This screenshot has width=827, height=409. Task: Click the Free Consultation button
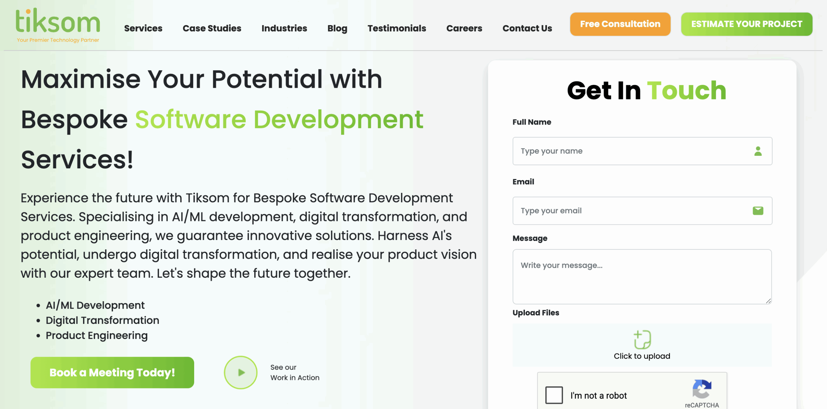coord(620,24)
